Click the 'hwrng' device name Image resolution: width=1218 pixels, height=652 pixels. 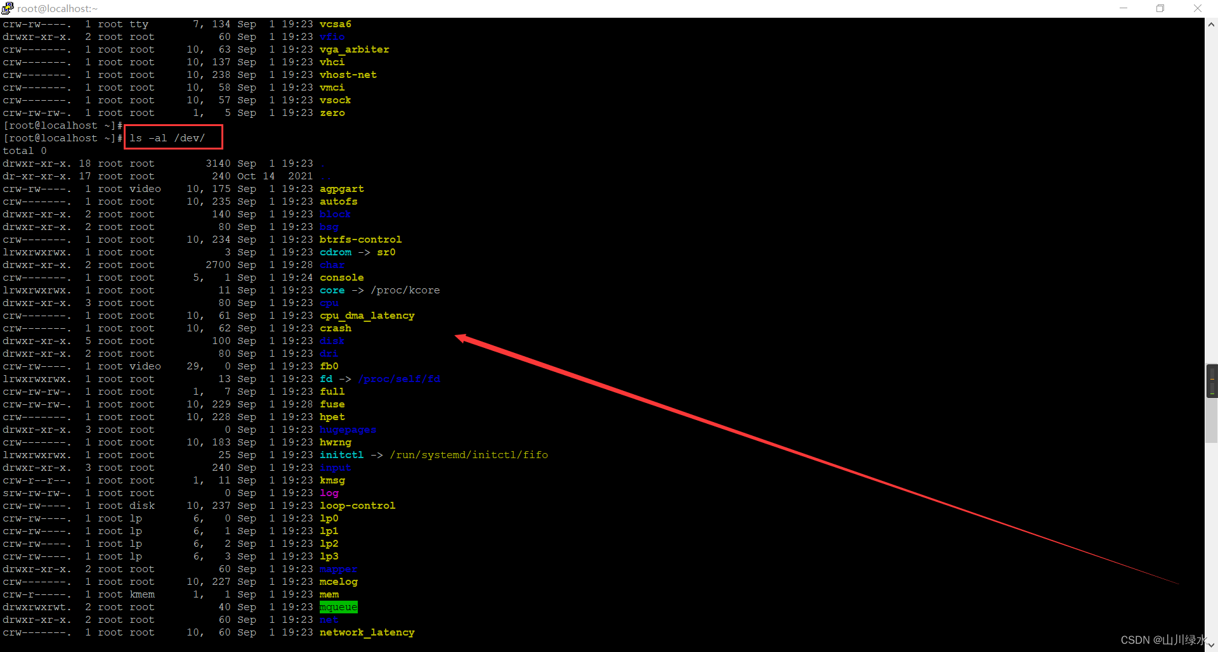[336, 442]
